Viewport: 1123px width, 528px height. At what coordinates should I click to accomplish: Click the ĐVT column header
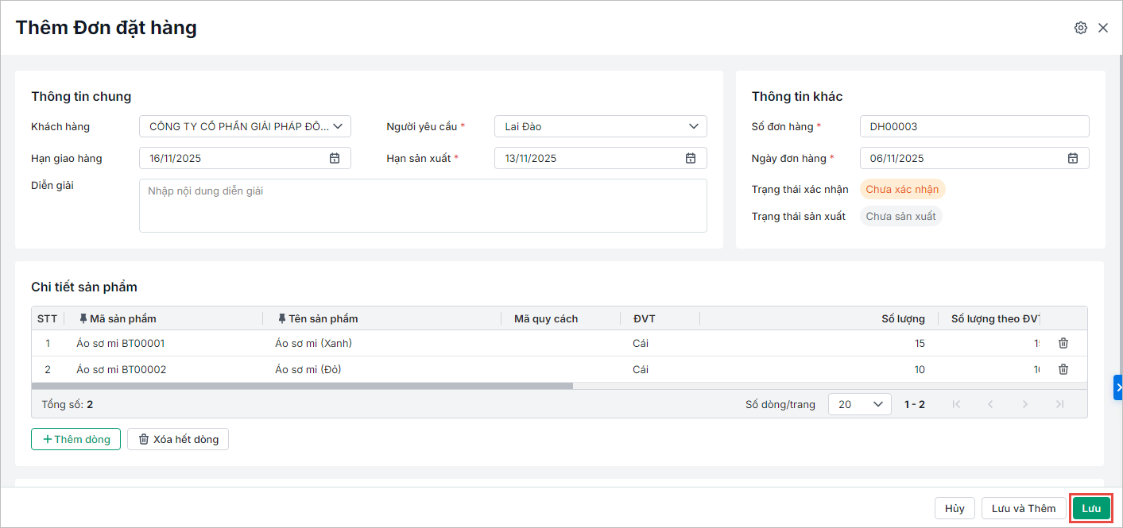(645, 318)
